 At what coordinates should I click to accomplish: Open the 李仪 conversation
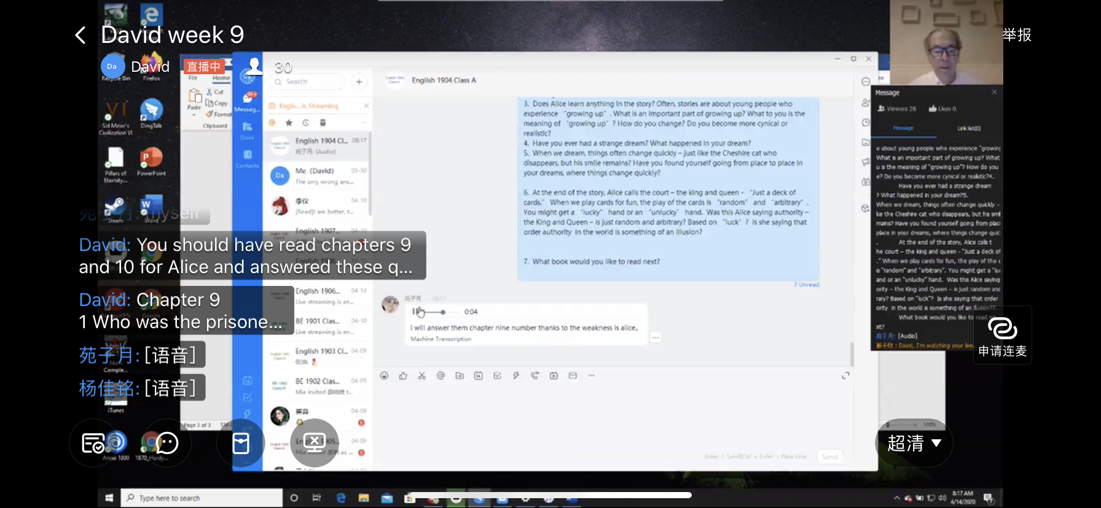click(318, 206)
